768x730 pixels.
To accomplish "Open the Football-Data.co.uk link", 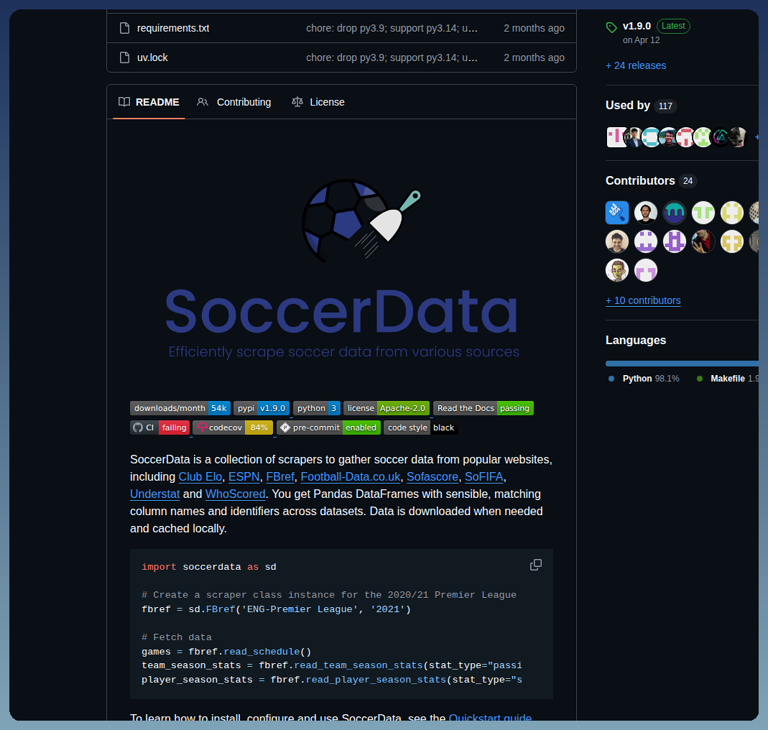I will tap(351, 477).
